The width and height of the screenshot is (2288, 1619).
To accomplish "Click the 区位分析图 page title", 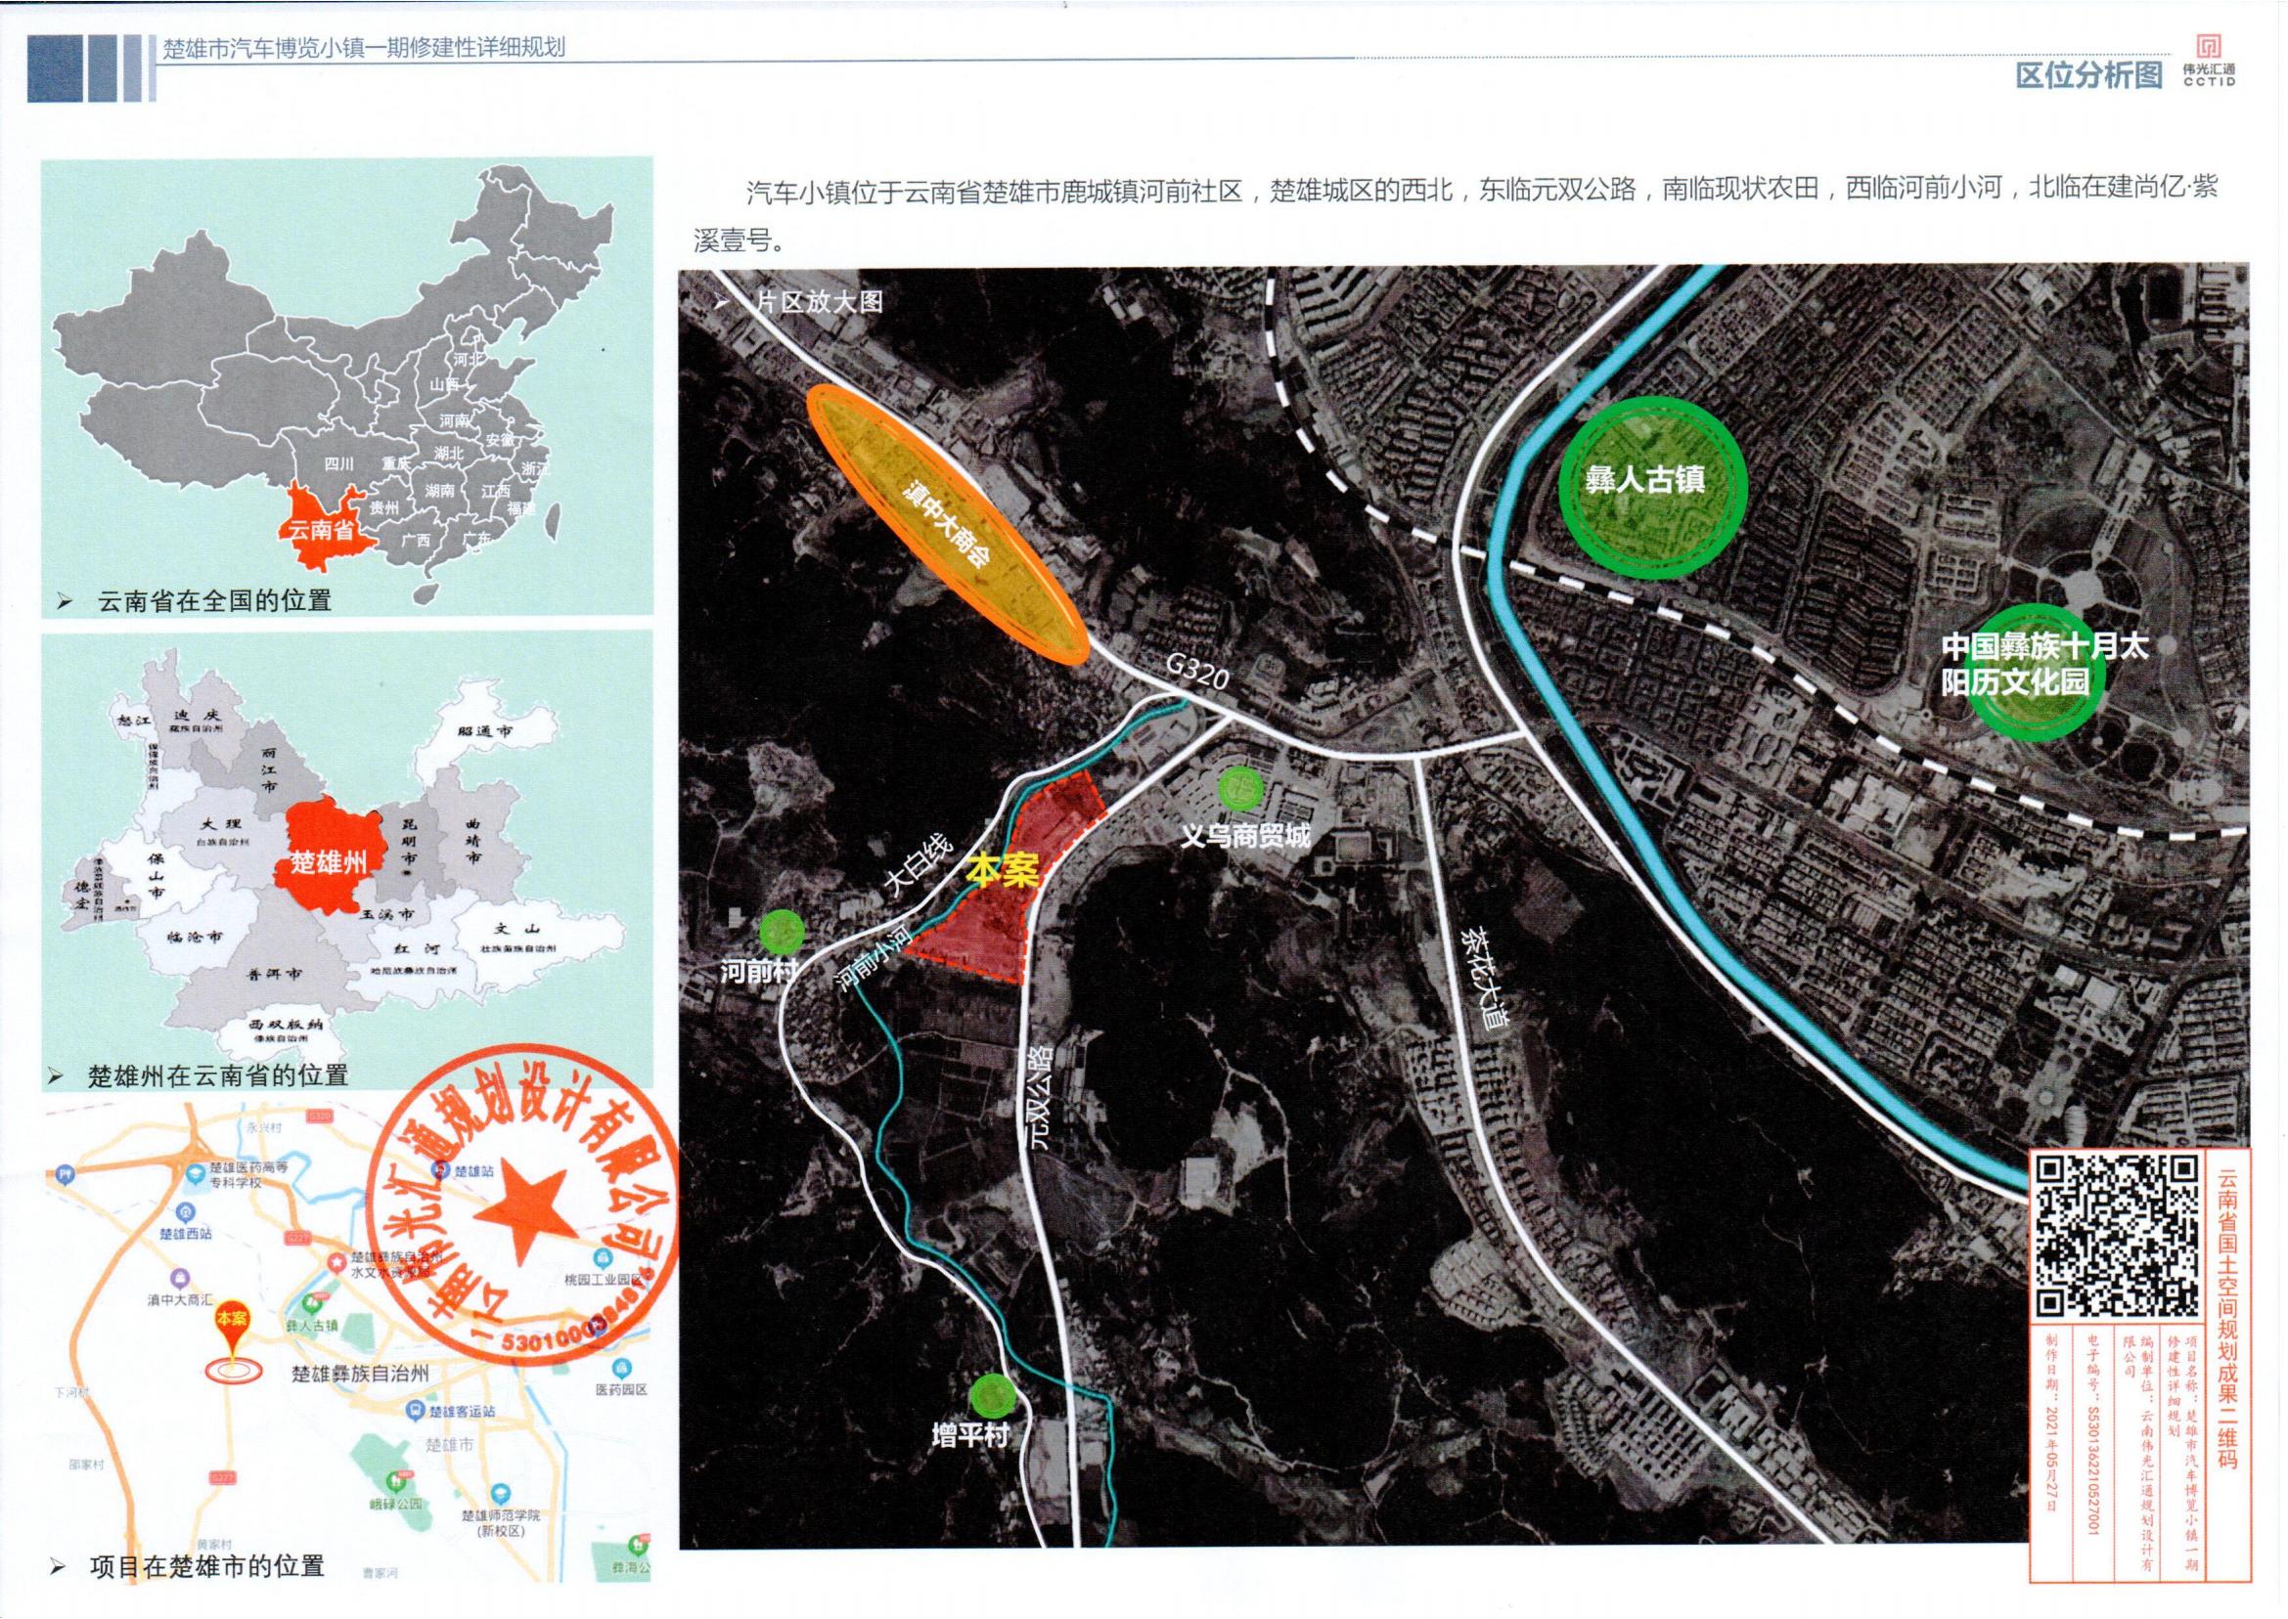I will 2088,74.
